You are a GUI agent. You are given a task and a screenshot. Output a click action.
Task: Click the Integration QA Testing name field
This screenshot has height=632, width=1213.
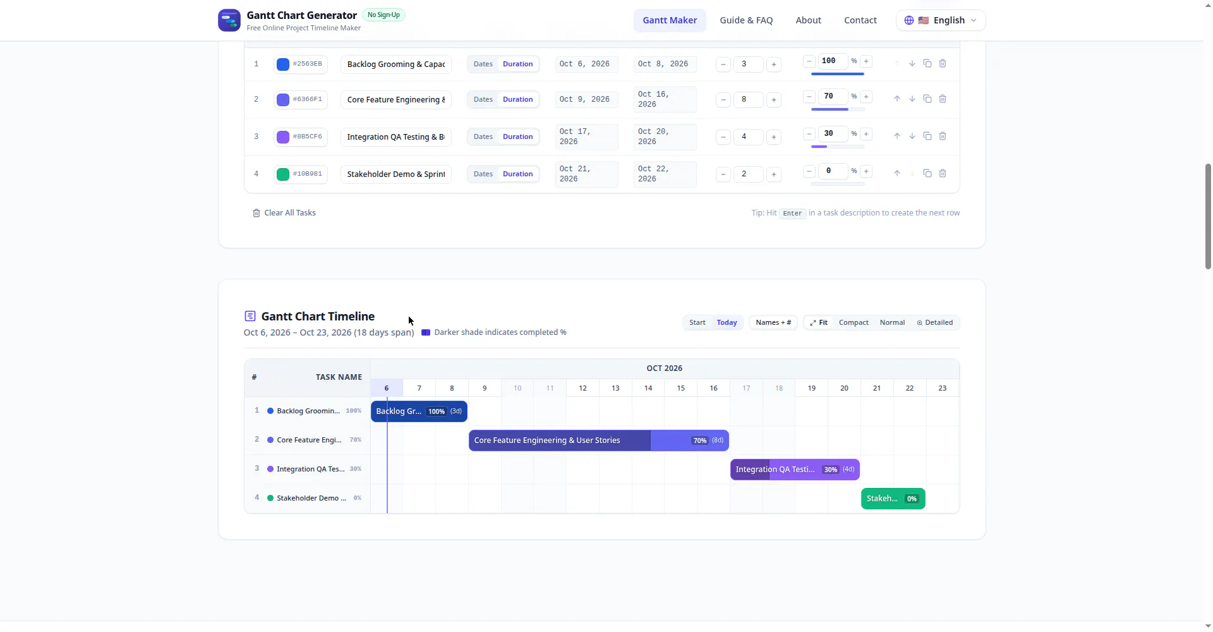pyautogui.click(x=396, y=137)
